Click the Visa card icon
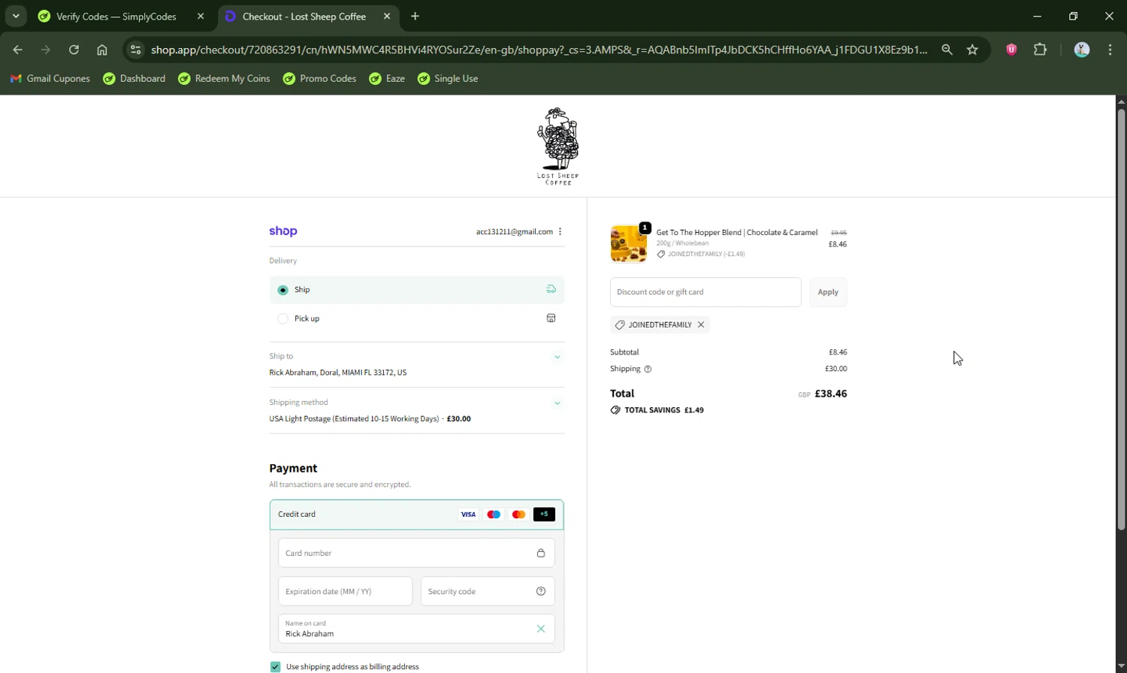Viewport: 1127px width, 673px height. tap(468, 515)
